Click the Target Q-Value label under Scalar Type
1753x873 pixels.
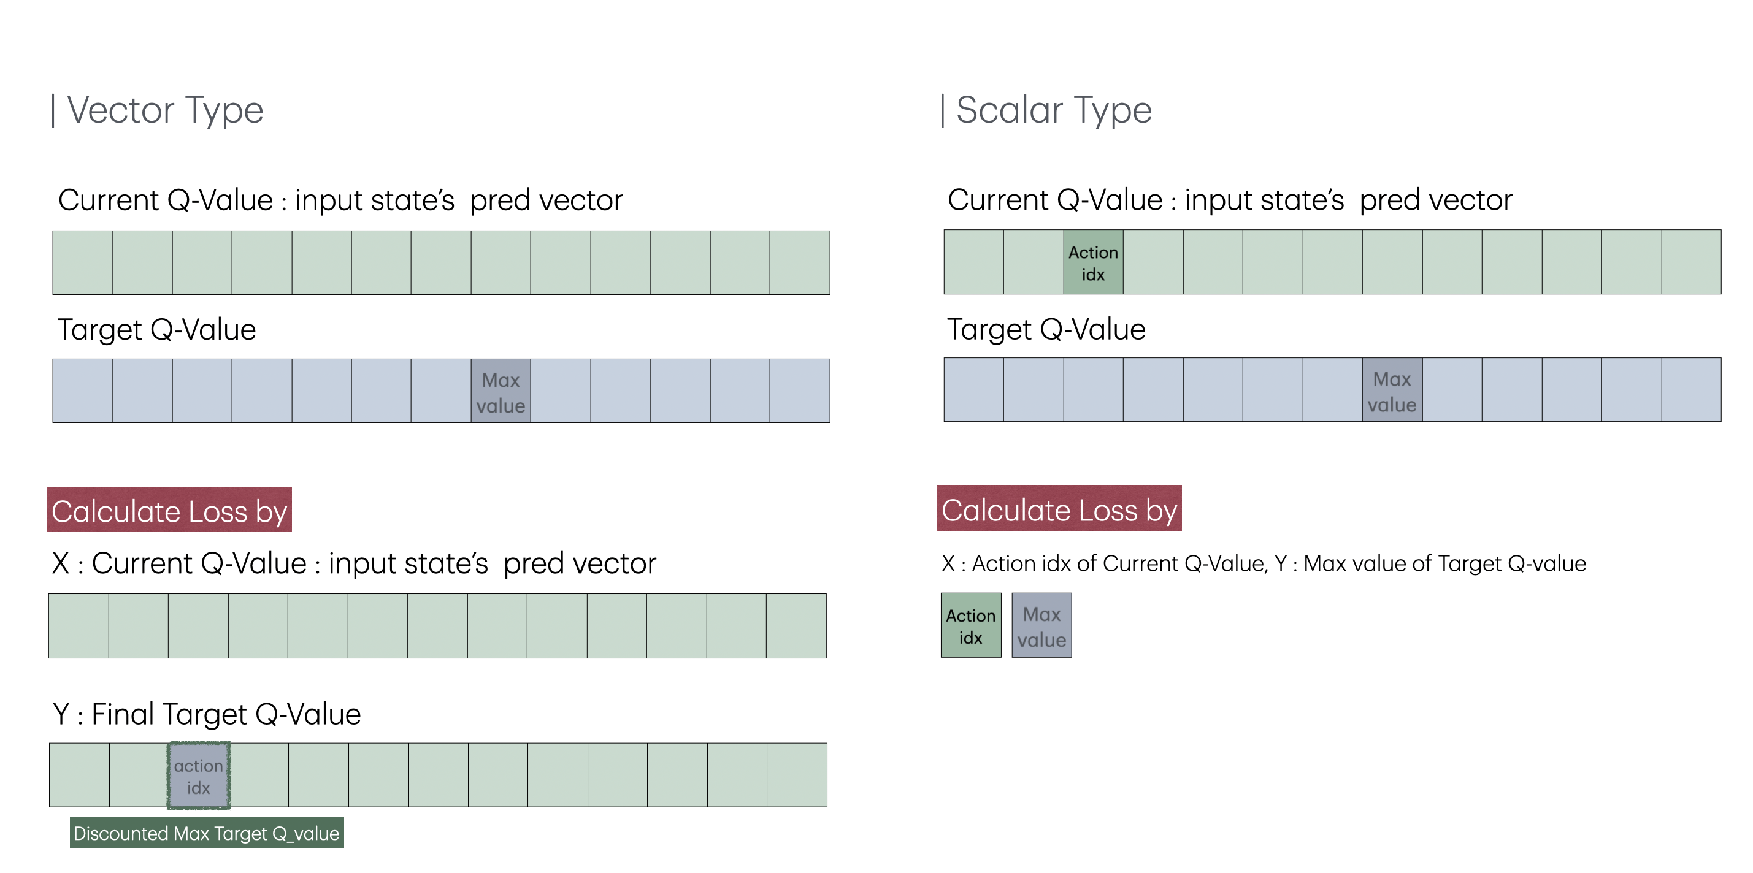click(x=1046, y=330)
